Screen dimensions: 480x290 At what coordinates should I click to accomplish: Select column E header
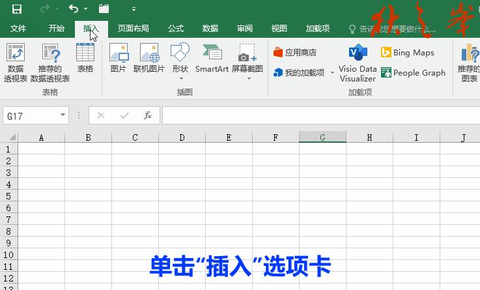(x=229, y=138)
